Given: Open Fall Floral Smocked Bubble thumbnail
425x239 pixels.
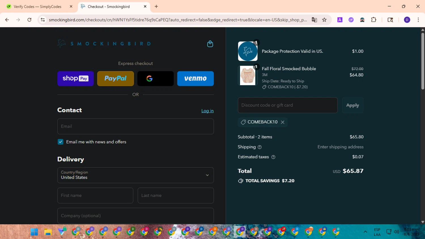Looking at the screenshot, I should point(248,75).
